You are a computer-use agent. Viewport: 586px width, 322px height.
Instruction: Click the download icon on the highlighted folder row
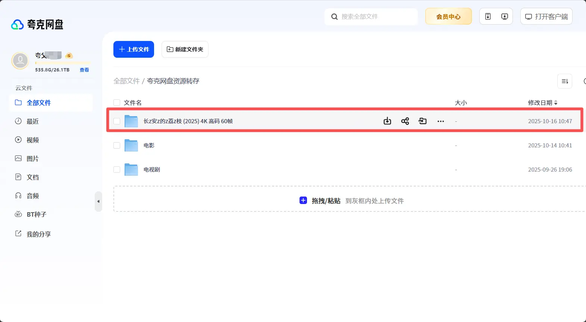click(387, 121)
